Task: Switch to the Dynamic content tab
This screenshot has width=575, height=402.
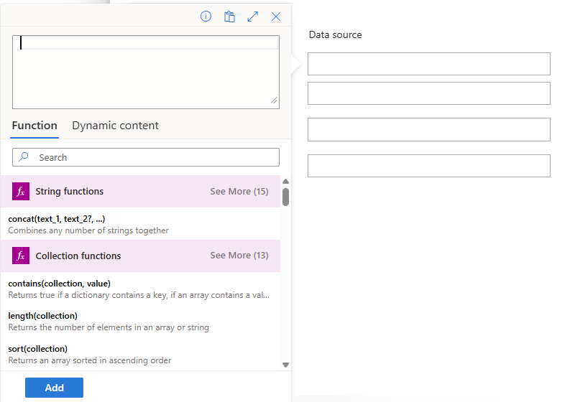Action: 115,126
